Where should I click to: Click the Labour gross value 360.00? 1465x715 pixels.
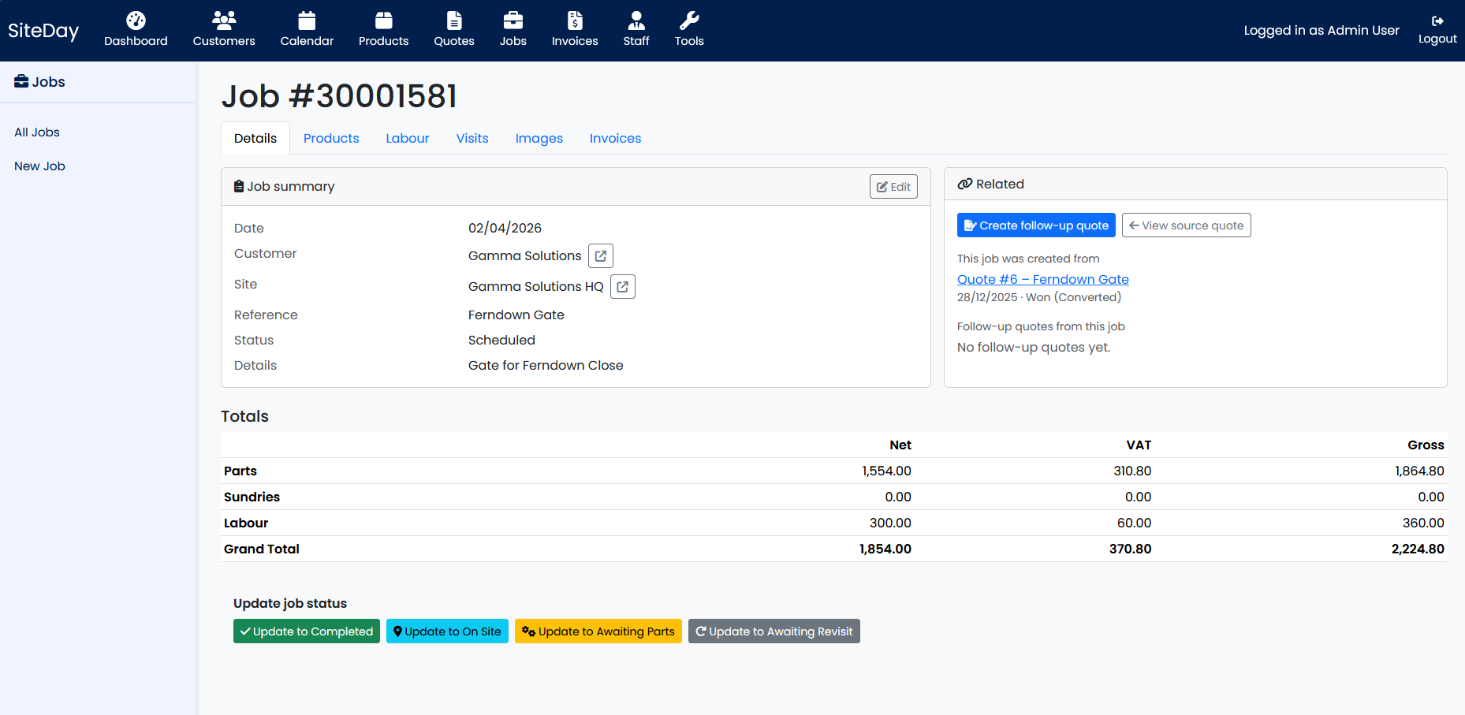(x=1423, y=523)
